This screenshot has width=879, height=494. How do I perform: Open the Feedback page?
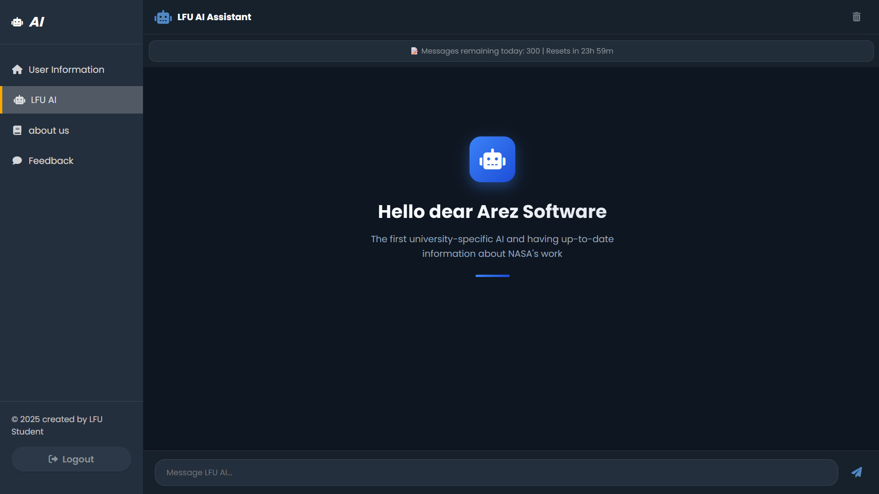51,161
